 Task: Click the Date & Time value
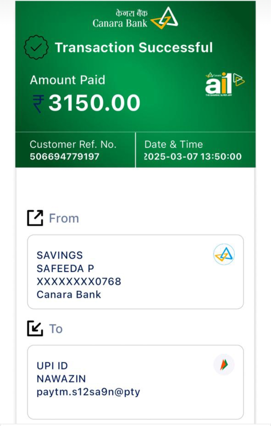[193, 156]
